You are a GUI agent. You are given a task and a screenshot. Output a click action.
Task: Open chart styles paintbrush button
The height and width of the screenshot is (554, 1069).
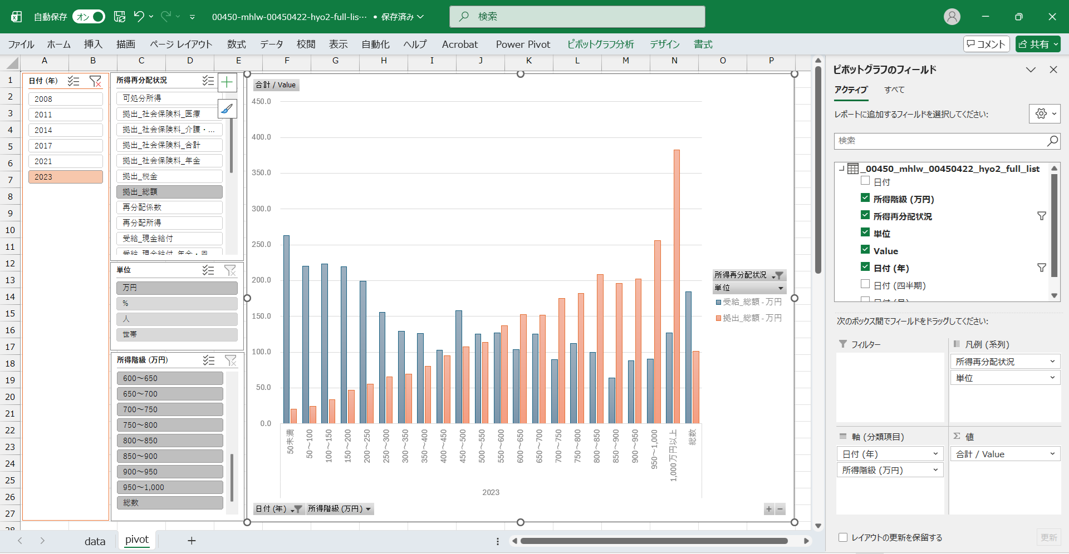pyautogui.click(x=227, y=109)
